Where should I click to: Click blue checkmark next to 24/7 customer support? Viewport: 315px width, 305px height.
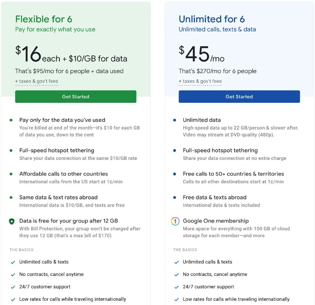click(x=176, y=287)
